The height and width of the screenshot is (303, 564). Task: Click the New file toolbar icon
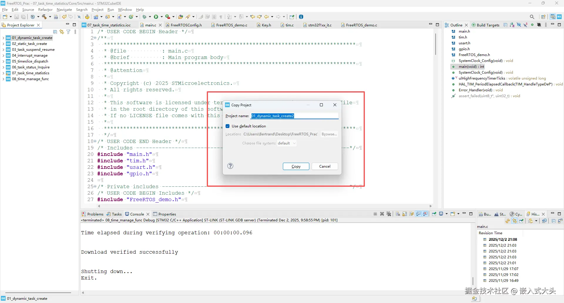pyautogui.click(x=5, y=17)
